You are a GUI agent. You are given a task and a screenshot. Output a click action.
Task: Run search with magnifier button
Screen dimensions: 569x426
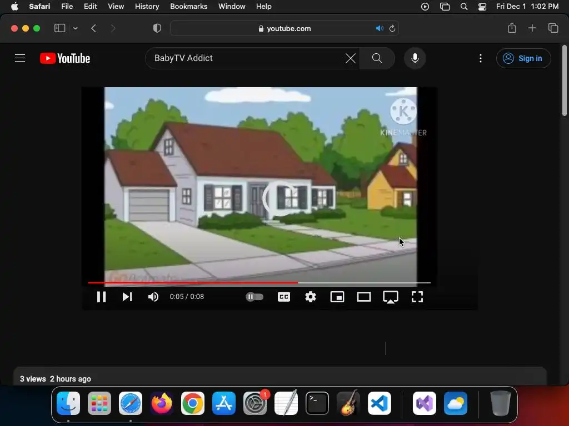[x=377, y=58]
